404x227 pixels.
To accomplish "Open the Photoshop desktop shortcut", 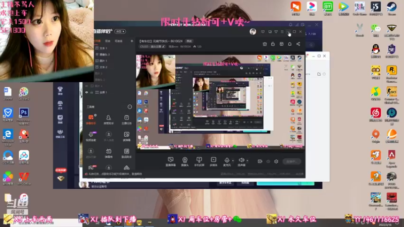I will pyautogui.click(x=24, y=116).
